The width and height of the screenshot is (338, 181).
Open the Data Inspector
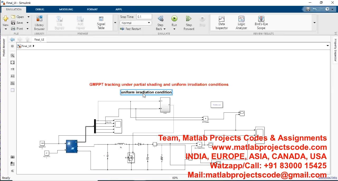[222, 23]
